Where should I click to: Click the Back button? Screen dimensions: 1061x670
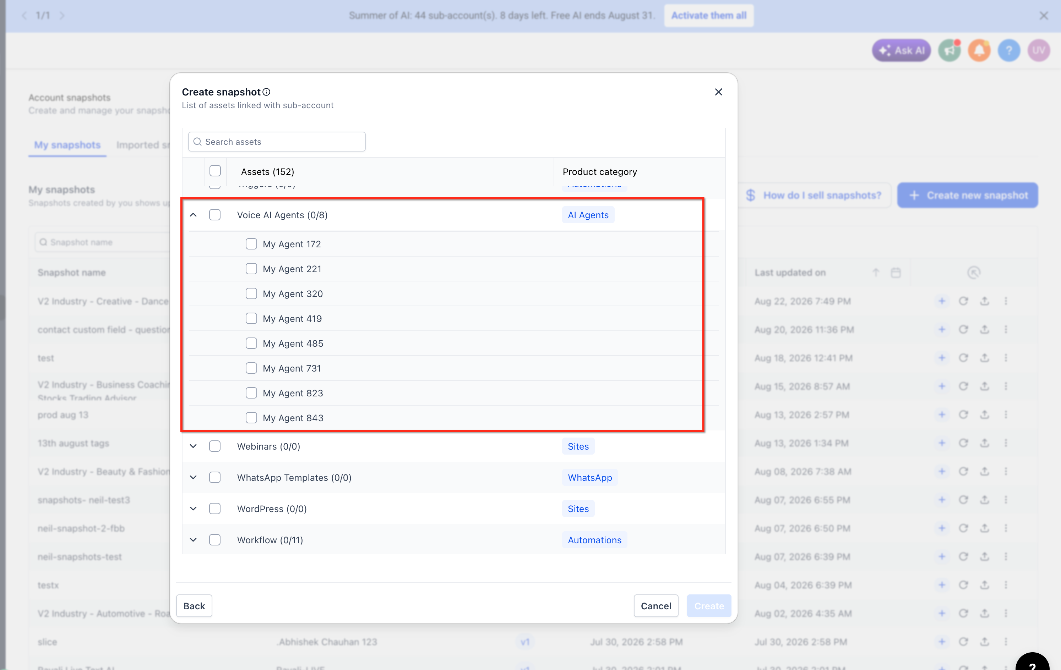click(194, 606)
